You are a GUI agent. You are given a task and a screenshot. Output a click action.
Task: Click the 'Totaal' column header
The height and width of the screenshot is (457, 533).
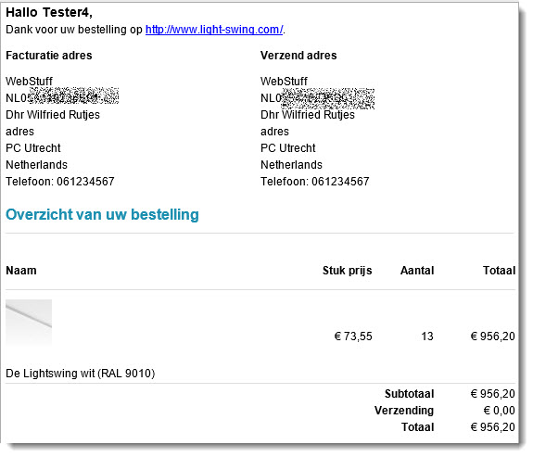pyautogui.click(x=499, y=271)
